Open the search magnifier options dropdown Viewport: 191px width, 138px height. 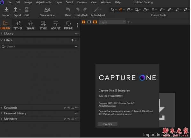(4, 47)
